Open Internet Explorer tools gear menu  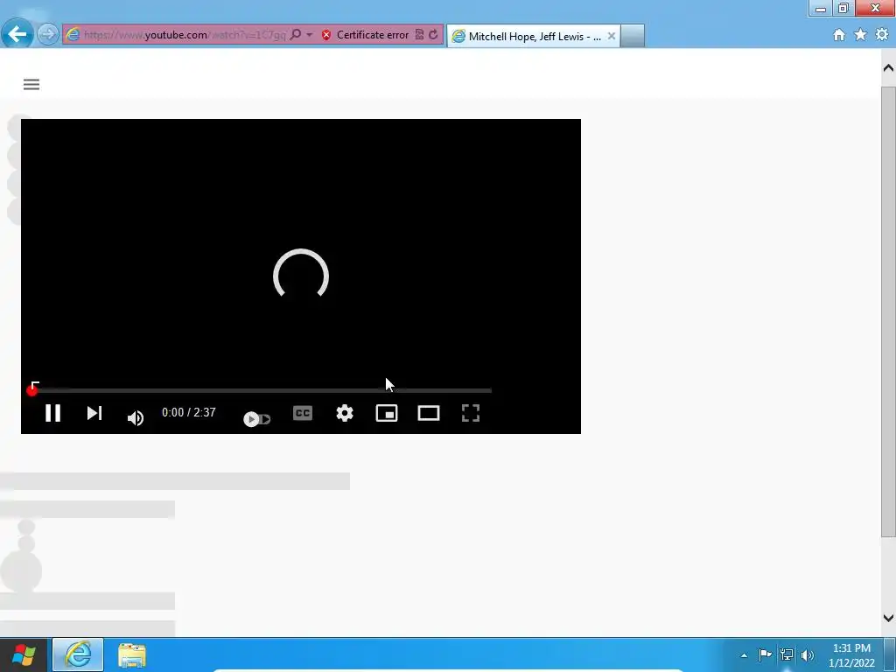click(x=882, y=35)
